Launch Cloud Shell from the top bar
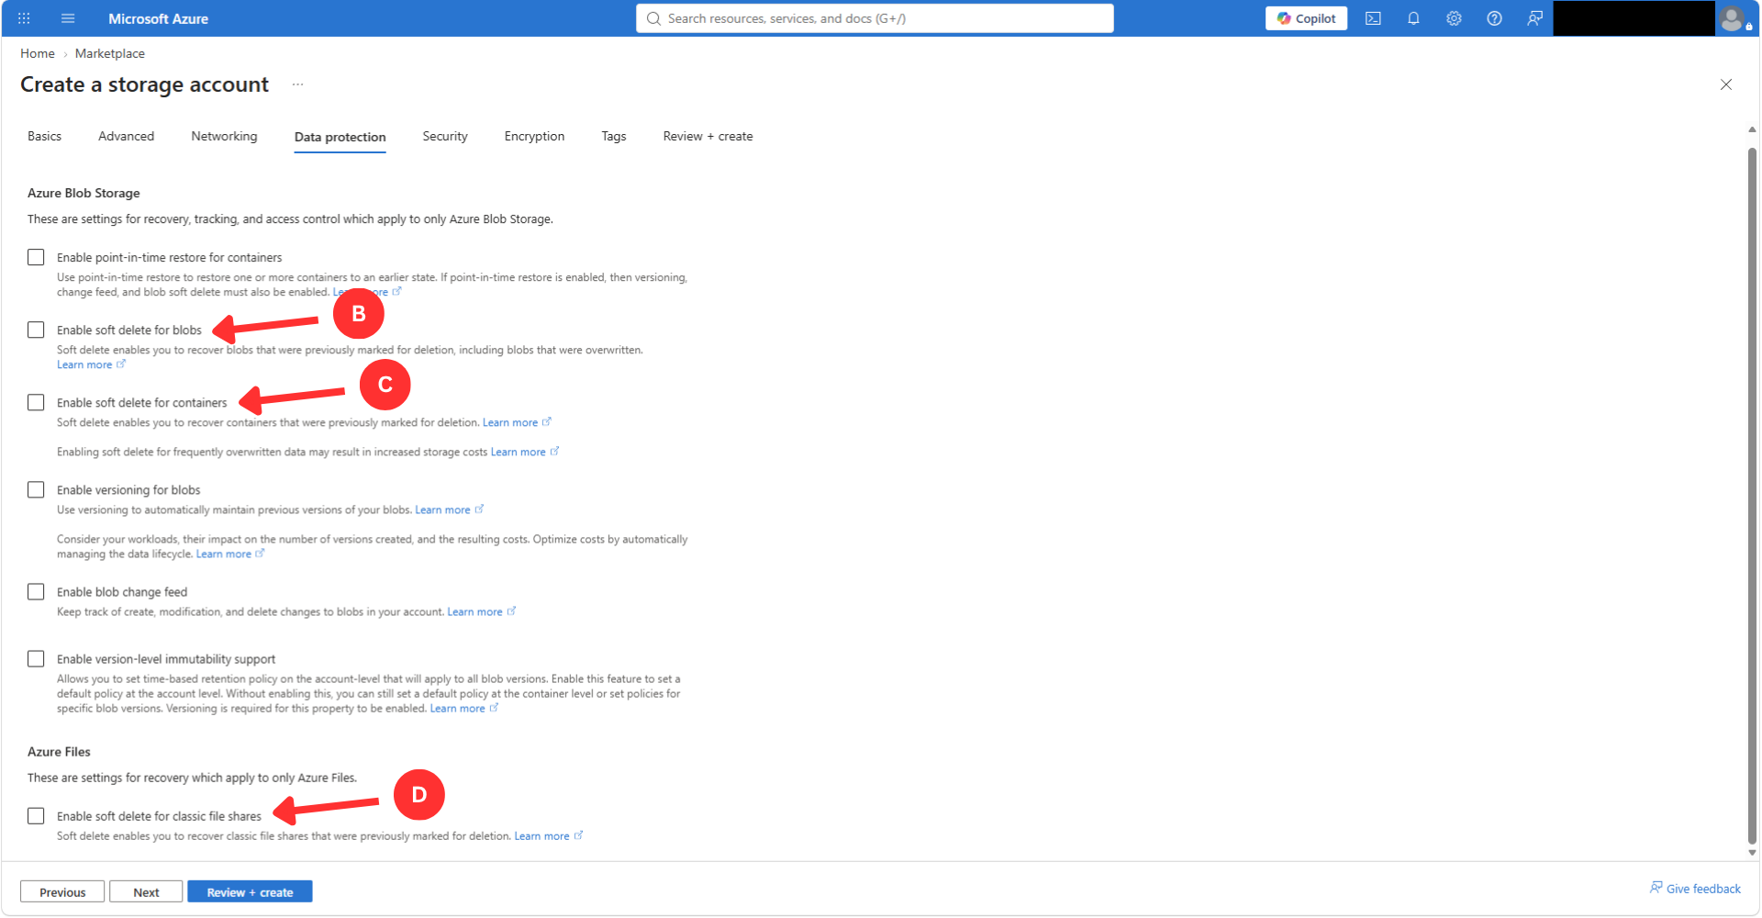Image resolution: width=1762 pixels, height=918 pixels. click(1373, 18)
